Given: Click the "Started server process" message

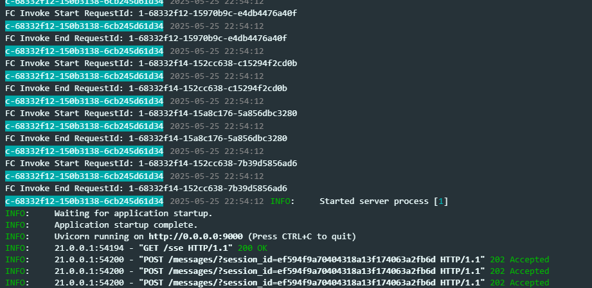Looking at the screenshot, I should pyautogui.click(x=375, y=201).
